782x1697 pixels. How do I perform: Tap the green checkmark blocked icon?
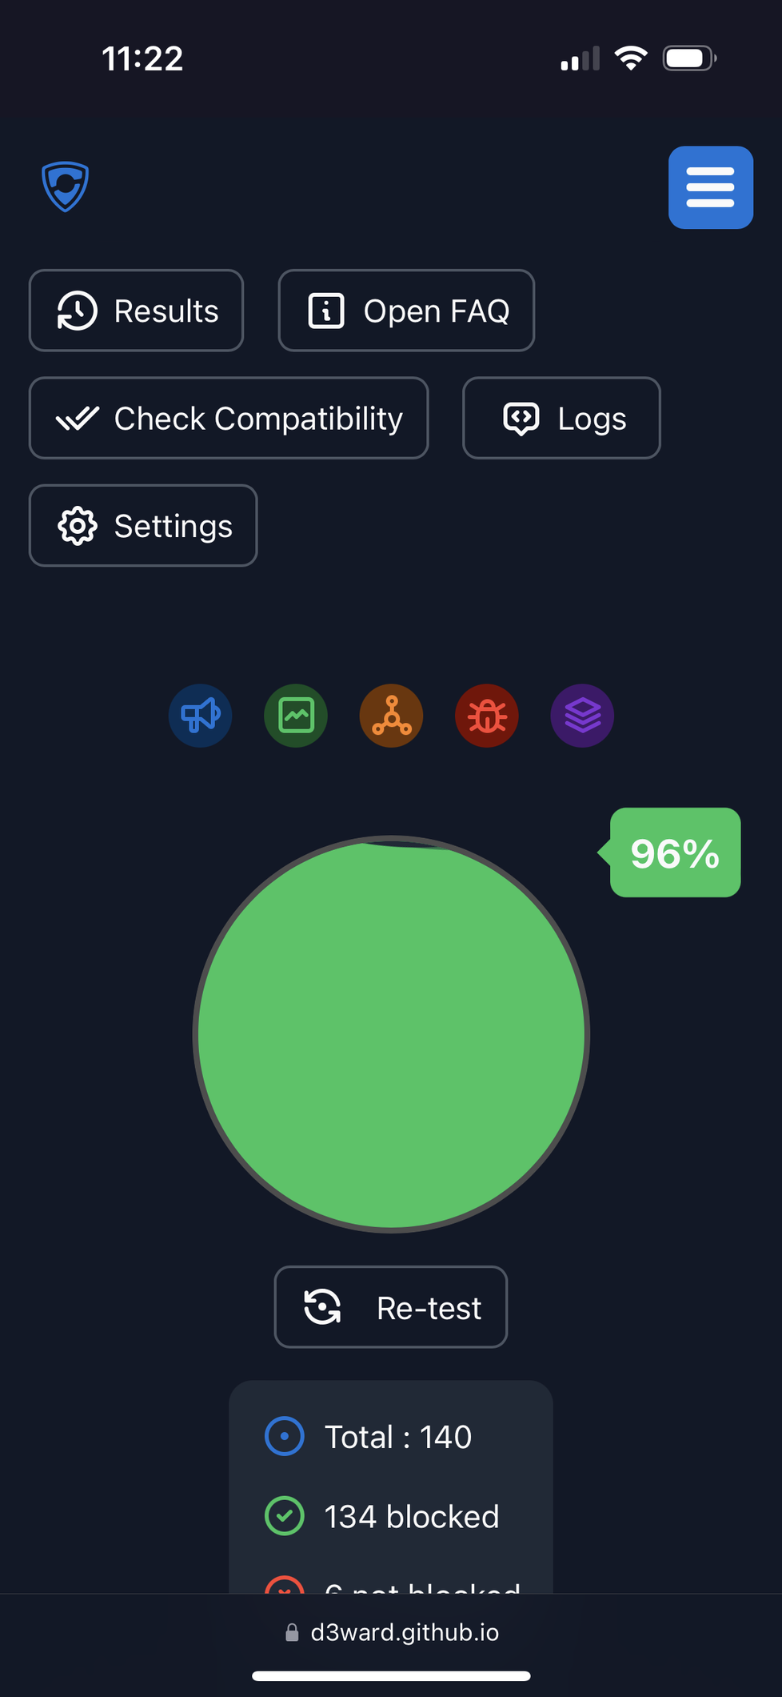click(x=284, y=1516)
